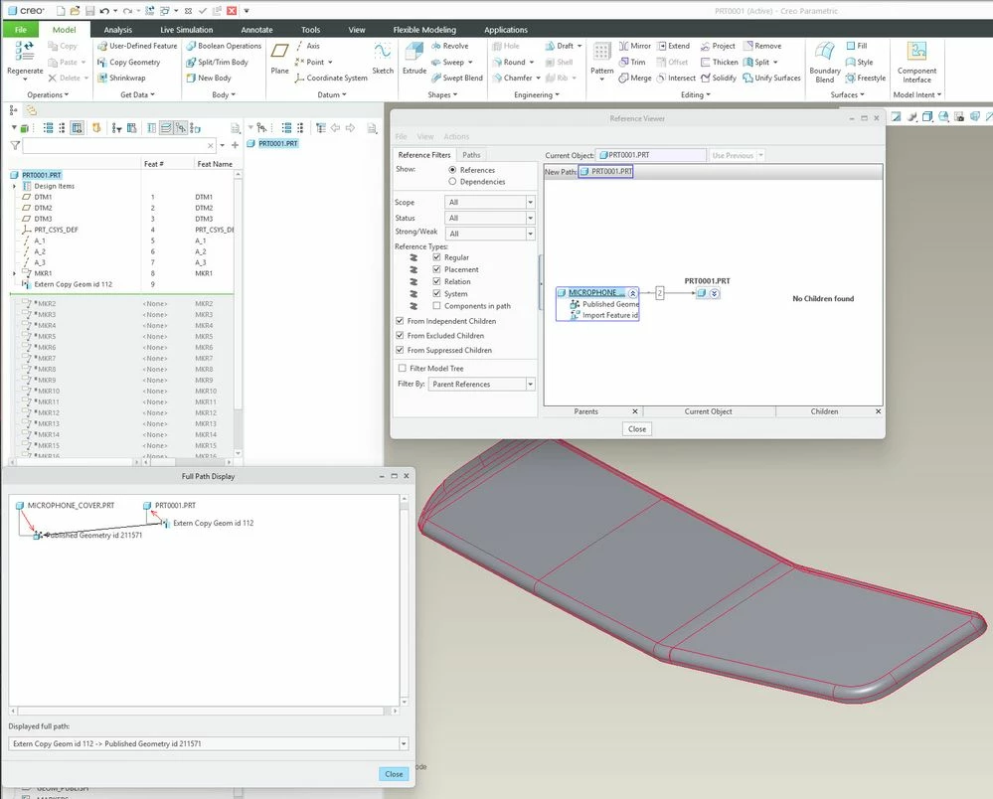Select the Intersect tool
Screen dimensions: 993x799
pos(676,78)
